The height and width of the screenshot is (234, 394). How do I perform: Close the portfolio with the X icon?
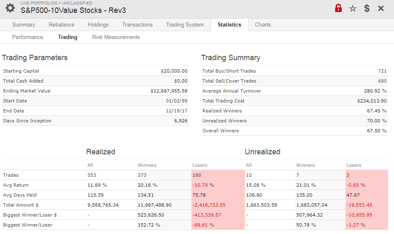[x=381, y=9]
